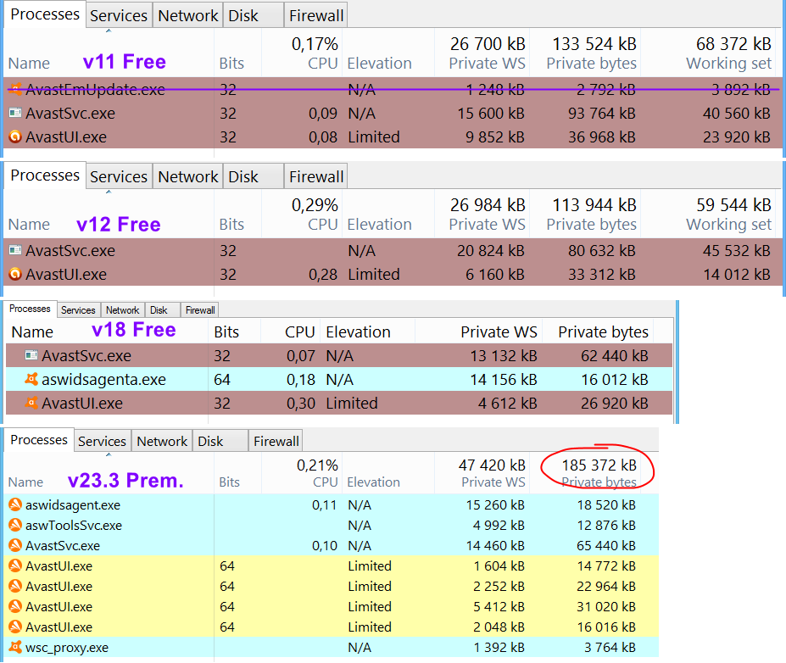786x663 pixels.
Task: Click the 4 612 kB private WS cell
Action: click(507, 403)
